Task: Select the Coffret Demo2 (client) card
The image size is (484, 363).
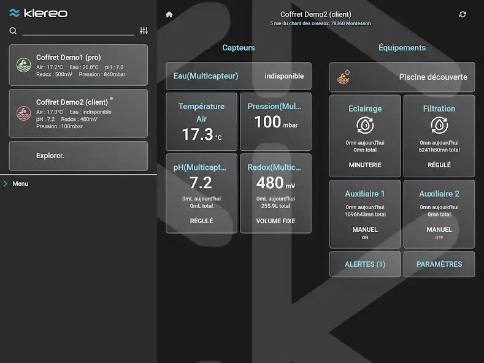Action: click(79, 113)
